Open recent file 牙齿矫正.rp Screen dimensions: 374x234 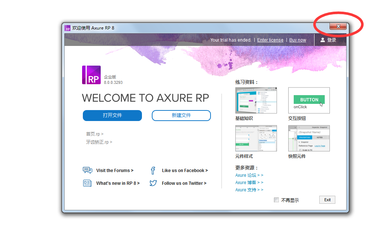click(99, 142)
